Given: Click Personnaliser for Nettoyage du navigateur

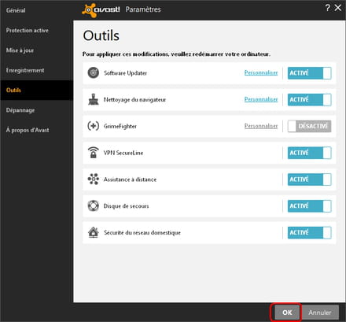Looking at the screenshot, I should pyautogui.click(x=261, y=99).
